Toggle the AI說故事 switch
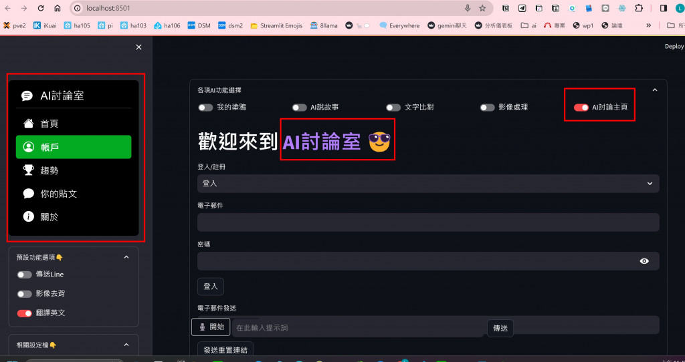The width and height of the screenshot is (685, 362). coord(299,108)
